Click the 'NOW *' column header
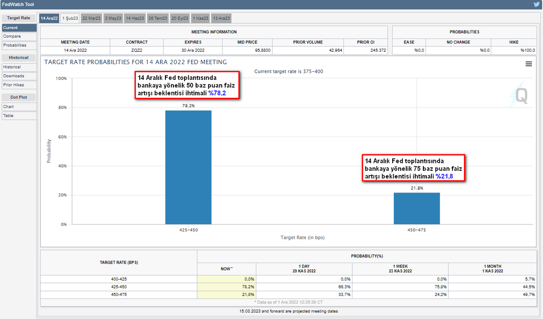 226,269
